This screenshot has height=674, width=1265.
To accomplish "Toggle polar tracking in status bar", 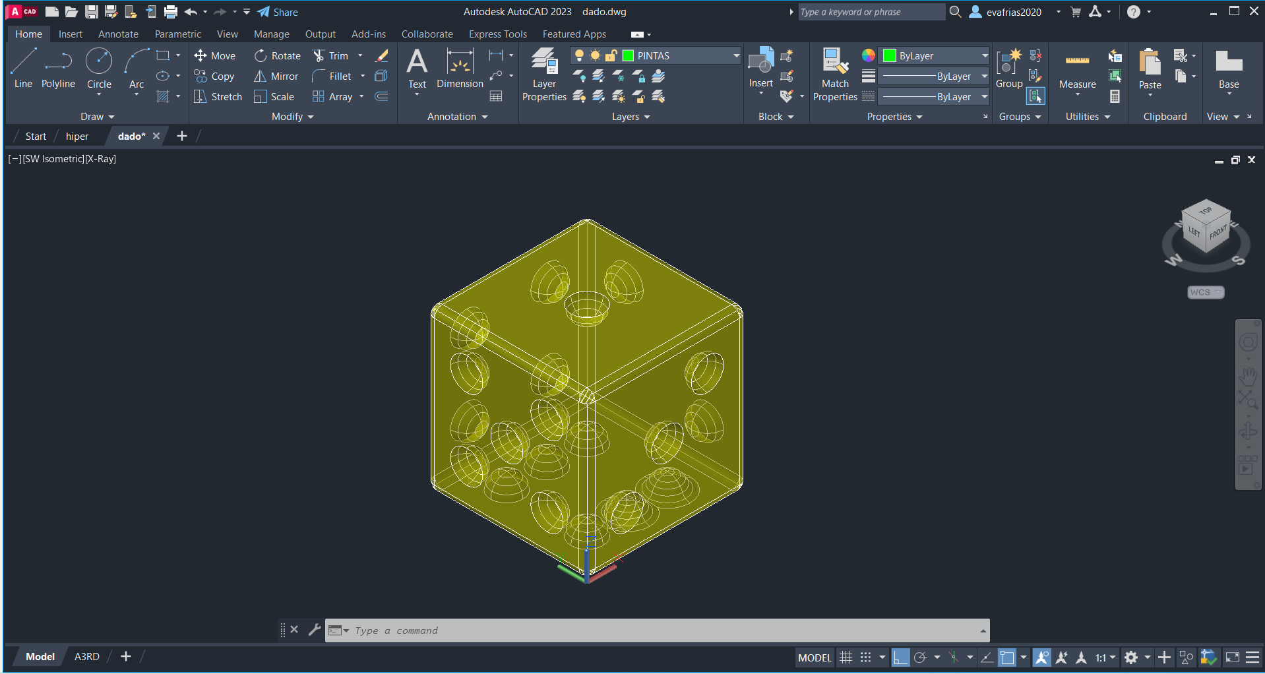I will coord(921,658).
